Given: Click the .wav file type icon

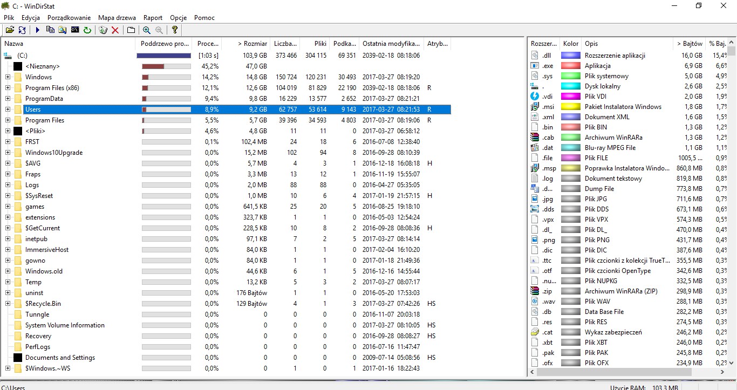Looking at the screenshot, I should pos(535,301).
